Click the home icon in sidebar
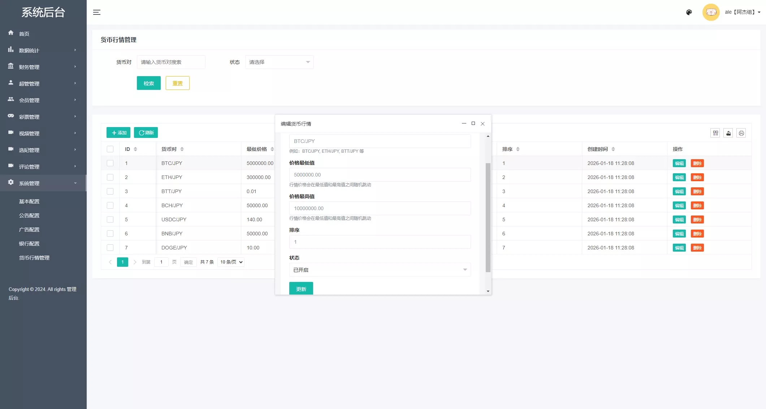The height and width of the screenshot is (409, 766). click(11, 33)
